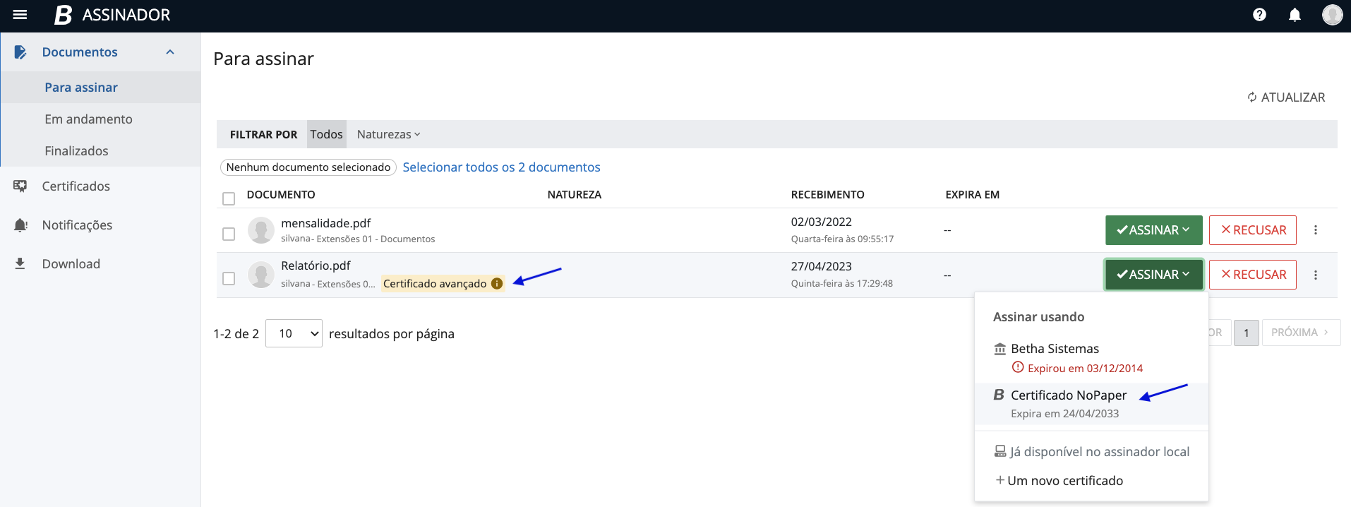Toggle the select-all documents checkbox
The width and height of the screenshot is (1351, 507).
tap(229, 198)
